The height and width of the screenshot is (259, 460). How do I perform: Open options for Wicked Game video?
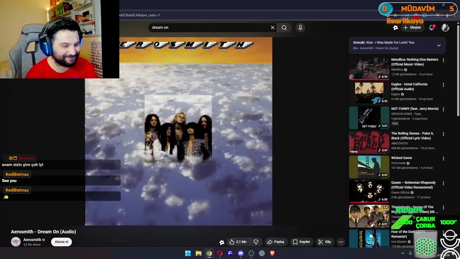443,159
